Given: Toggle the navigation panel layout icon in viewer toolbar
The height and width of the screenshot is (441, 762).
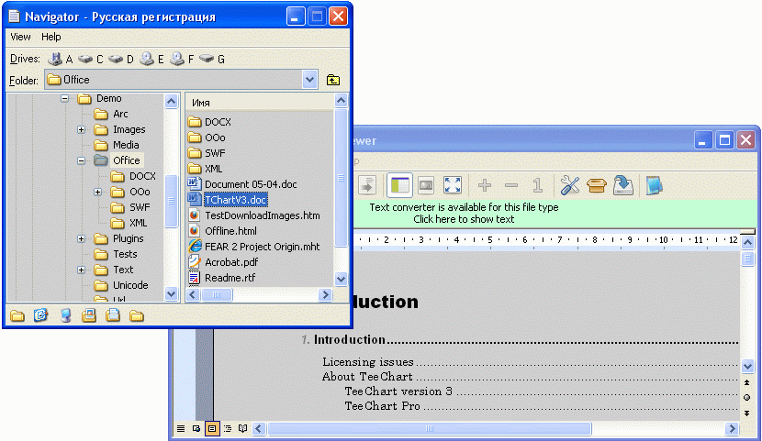Looking at the screenshot, I should [399, 185].
